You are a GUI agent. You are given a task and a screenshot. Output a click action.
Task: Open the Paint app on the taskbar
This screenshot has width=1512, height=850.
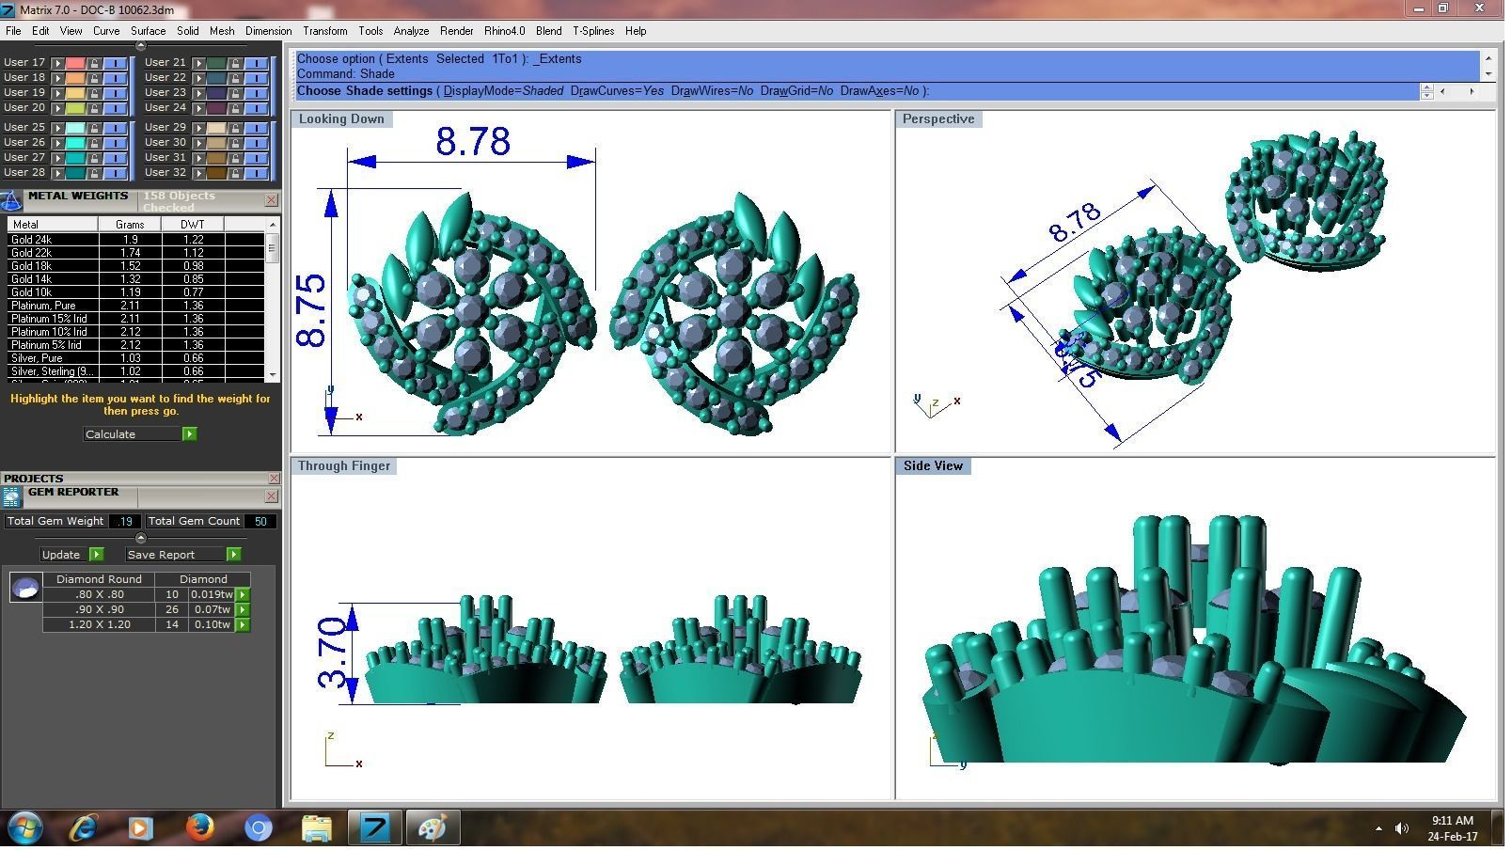(433, 830)
